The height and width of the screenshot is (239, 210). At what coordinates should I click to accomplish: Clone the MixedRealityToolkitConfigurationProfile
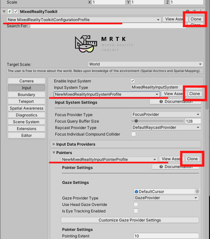[196, 19]
